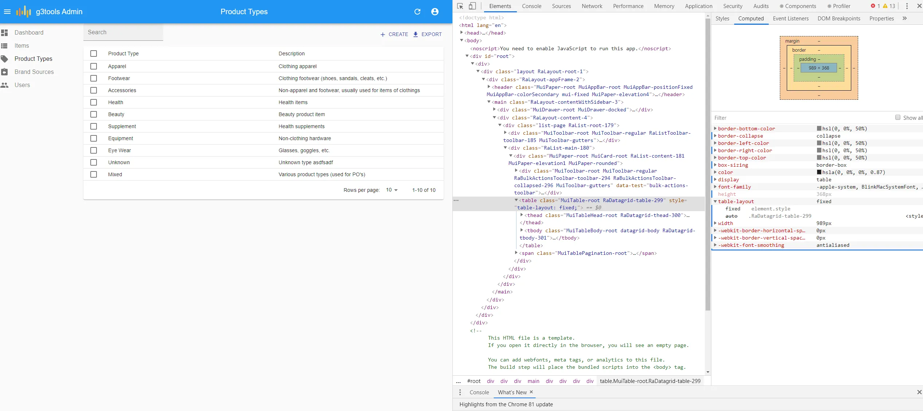This screenshot has height=411, width=923.
Task: Click the Search input field
Action: [123, 32]
